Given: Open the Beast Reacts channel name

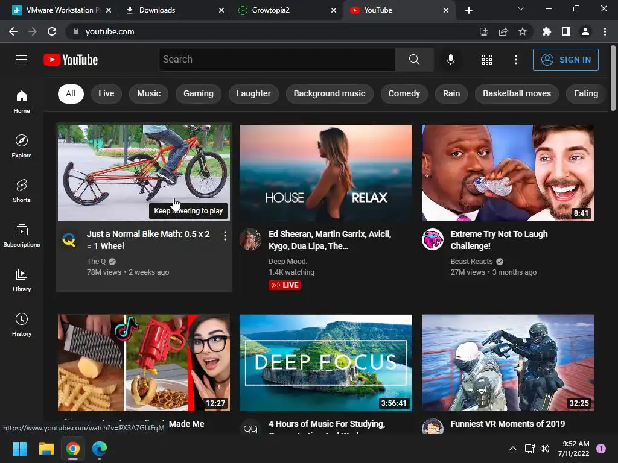Looking at the screenshot, I should (x=471, y=262).
